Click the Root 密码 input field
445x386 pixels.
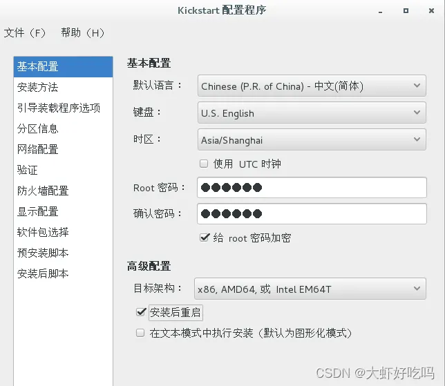pos(312,187)
